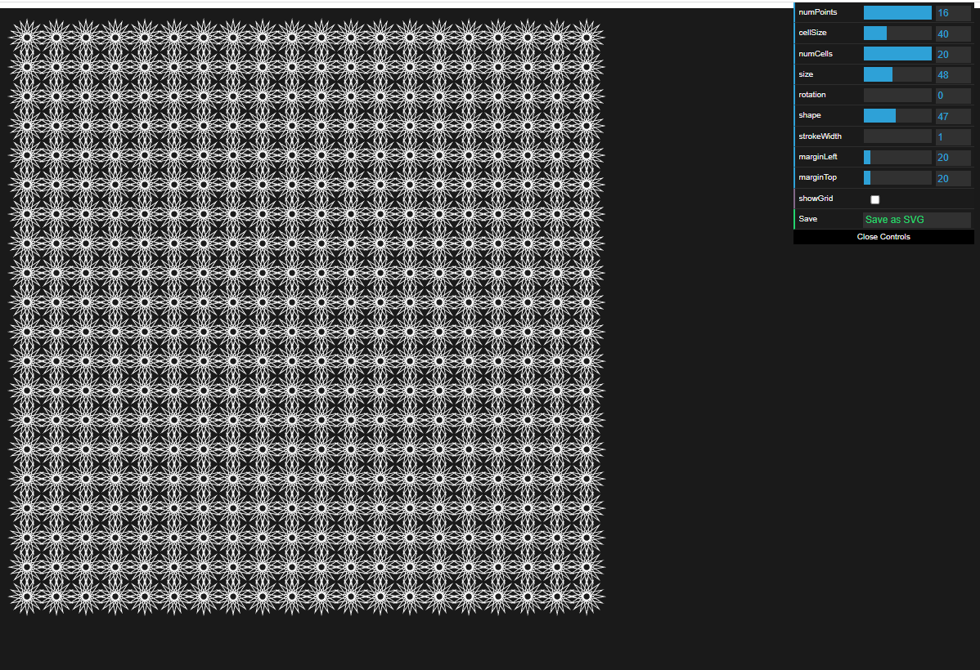Screen dimensions: 980x670
Task: Select the strokeWidth value field showing 1
Action: [952, 136]
